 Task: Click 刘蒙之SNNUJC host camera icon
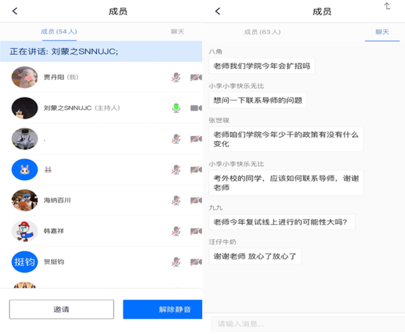pyautogui.click(x=195, y=108)
